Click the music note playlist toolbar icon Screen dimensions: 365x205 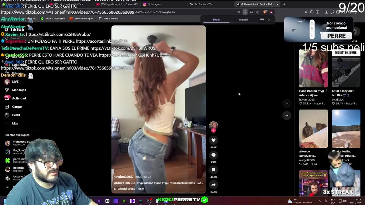pyautogui.click(x=332, y=12)
